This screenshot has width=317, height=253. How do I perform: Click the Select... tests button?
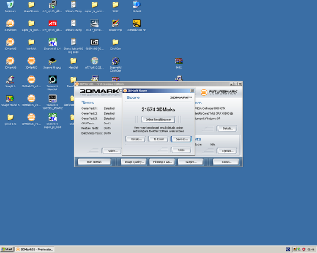pos(112,151)
